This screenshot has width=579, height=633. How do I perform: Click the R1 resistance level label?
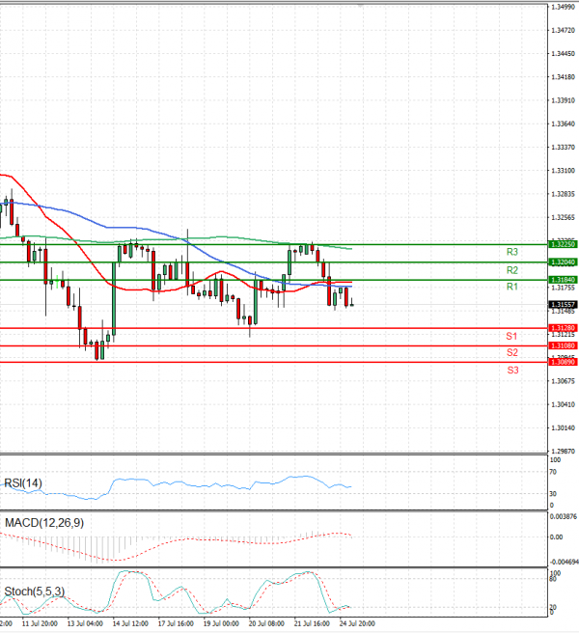[x=512, y=287]
